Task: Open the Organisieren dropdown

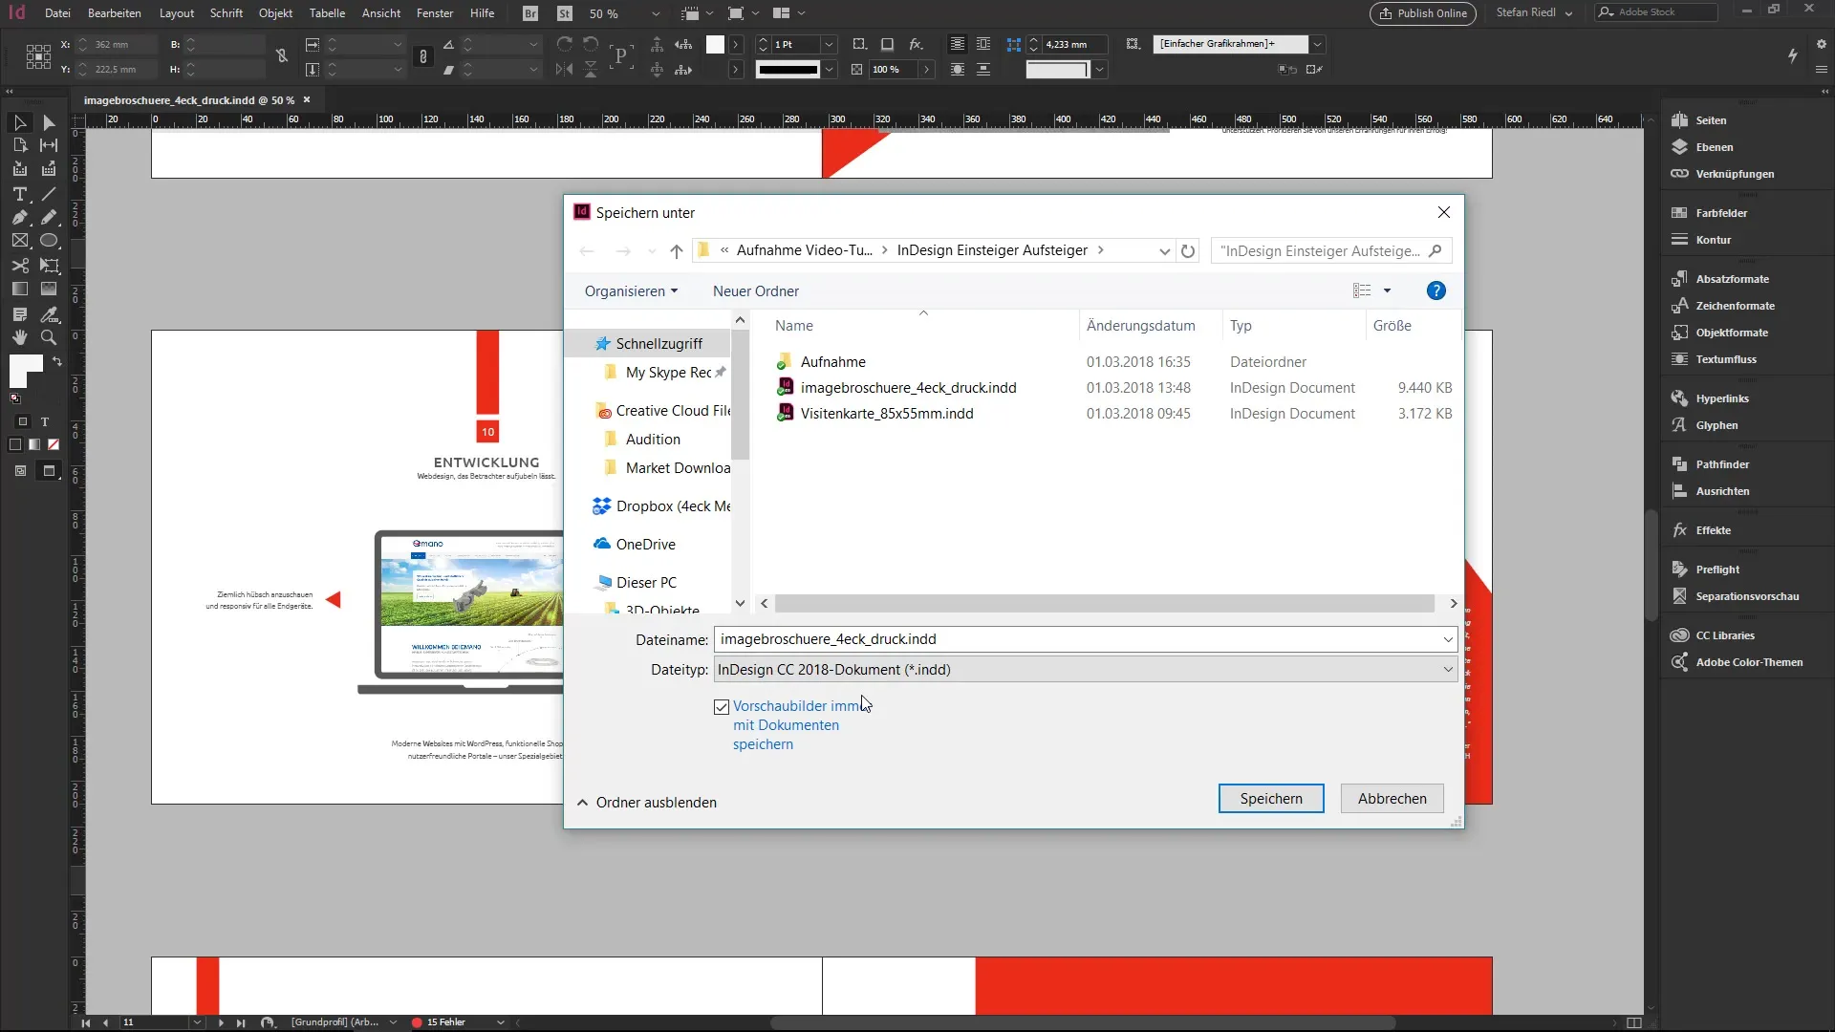Action: [x=631, y=291]
